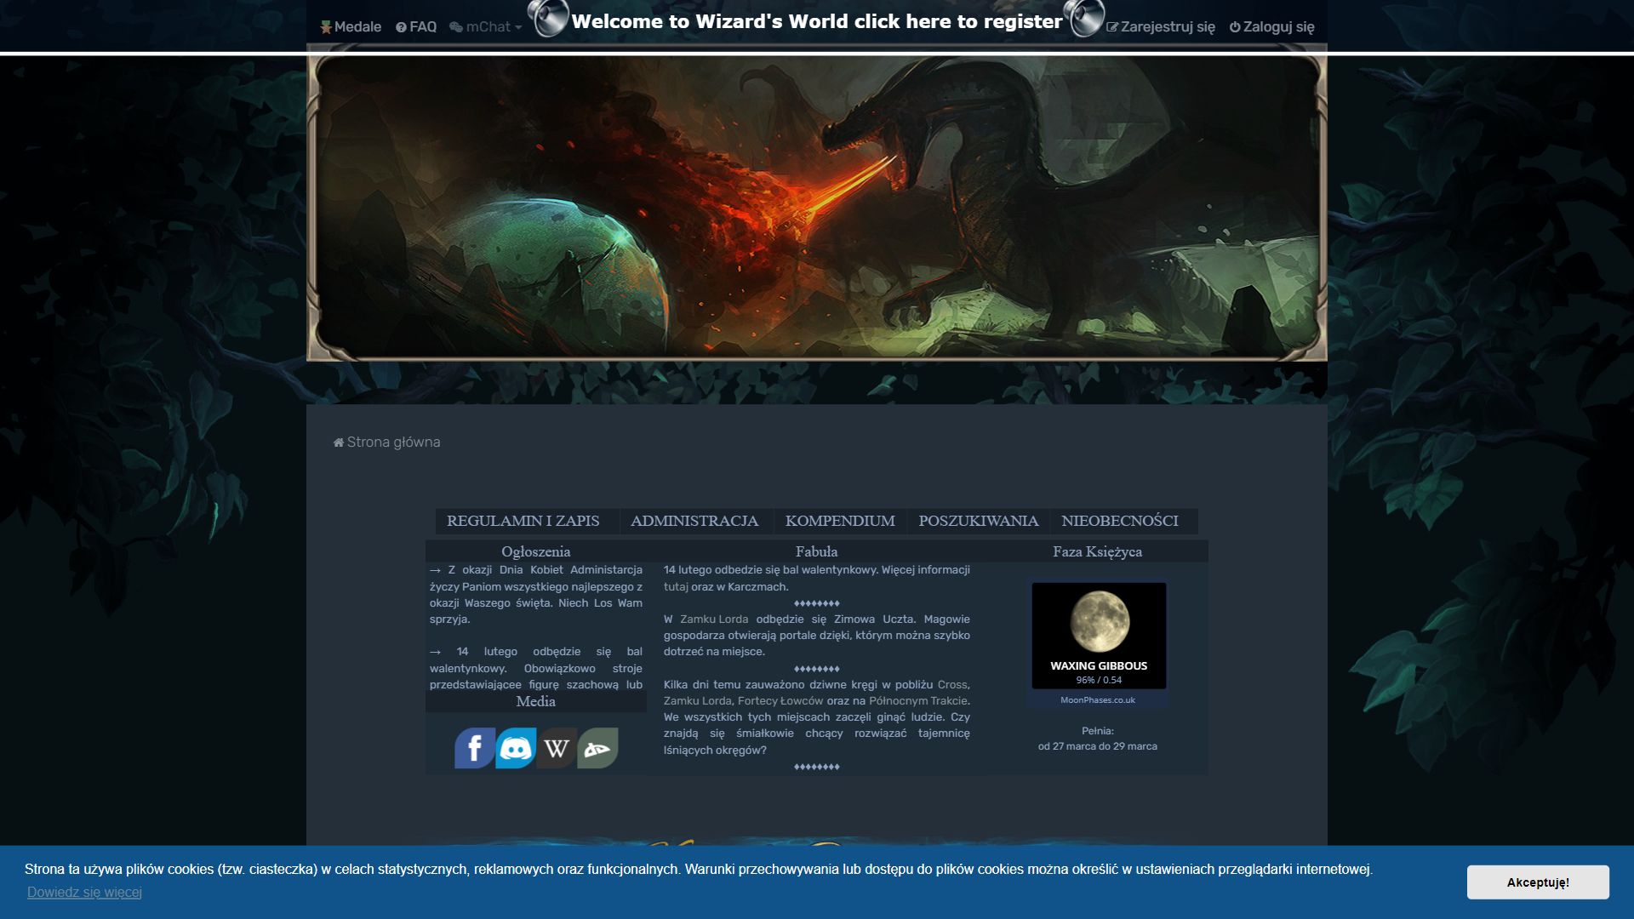Click the Zaloguj się link
Image resolution: width=1634 pixels, height=919 pixels.
1272,27
